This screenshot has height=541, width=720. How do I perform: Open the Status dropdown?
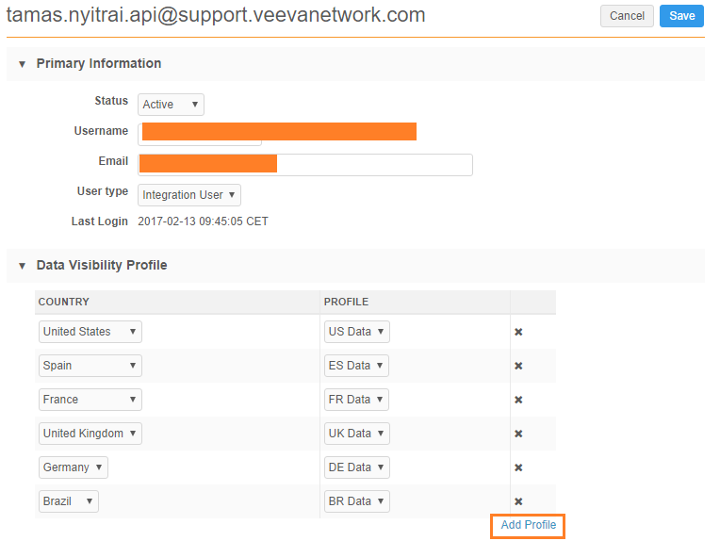171,105
